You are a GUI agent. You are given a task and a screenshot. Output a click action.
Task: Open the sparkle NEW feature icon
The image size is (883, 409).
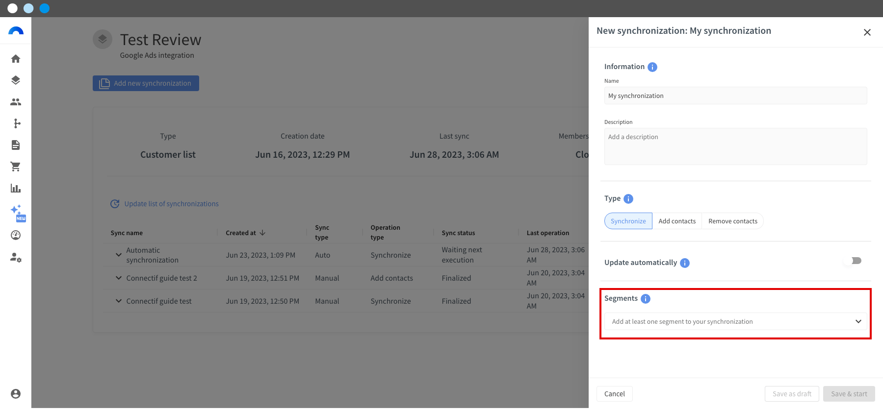pos(18,213)
